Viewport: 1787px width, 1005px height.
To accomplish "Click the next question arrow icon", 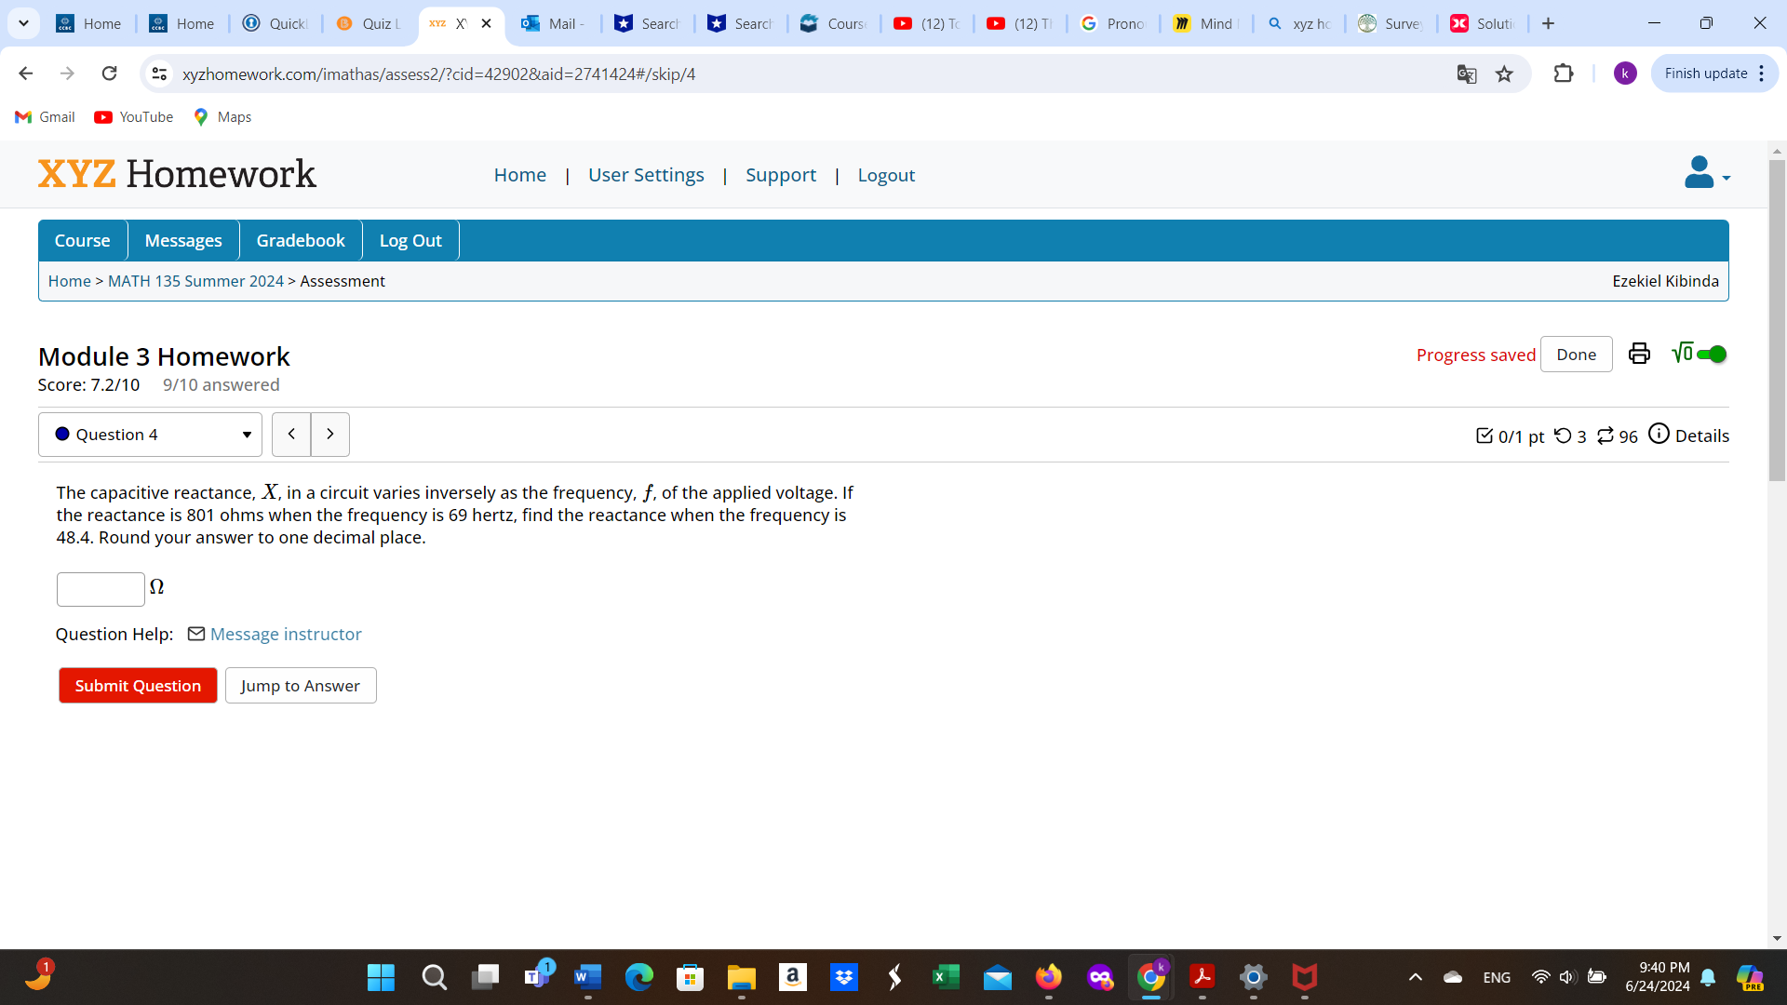I will [x=329, y=433].
